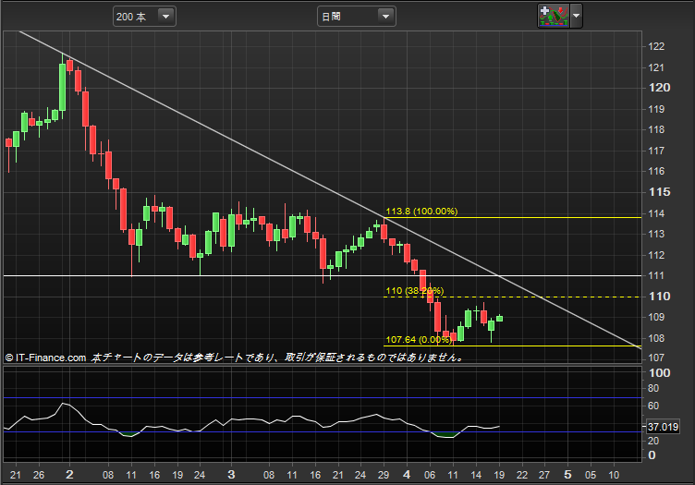Expand the arrow beside the indicator icon
The width and height of the screenshot is (695, 485).
[x=576, y=16]
